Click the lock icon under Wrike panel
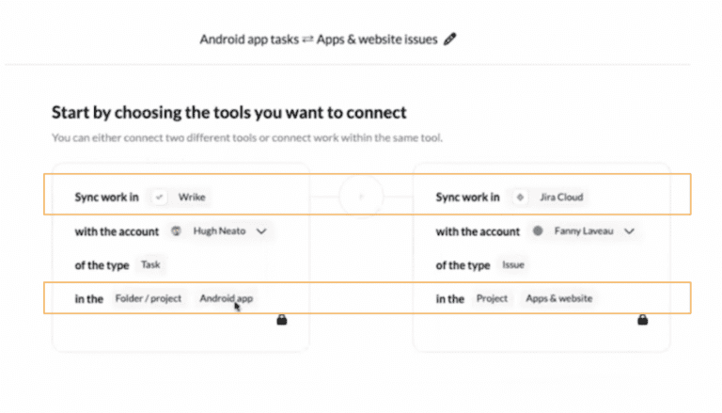The height and width of the screenshot is (413, 722). (x=282, y=320)
